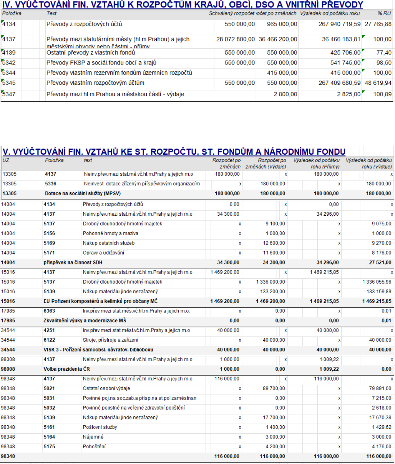This screenshot has height=464, width=395.
Task: Click column header % RU
Action: 384,13
